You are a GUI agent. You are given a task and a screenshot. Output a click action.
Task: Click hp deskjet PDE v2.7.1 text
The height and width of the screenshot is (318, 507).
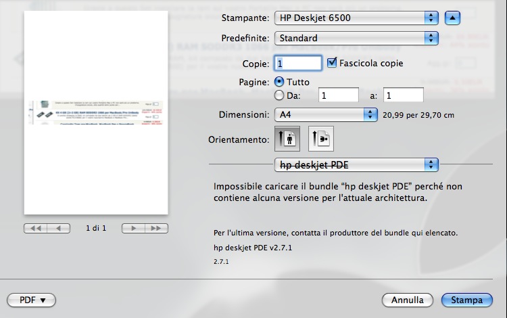253,248
